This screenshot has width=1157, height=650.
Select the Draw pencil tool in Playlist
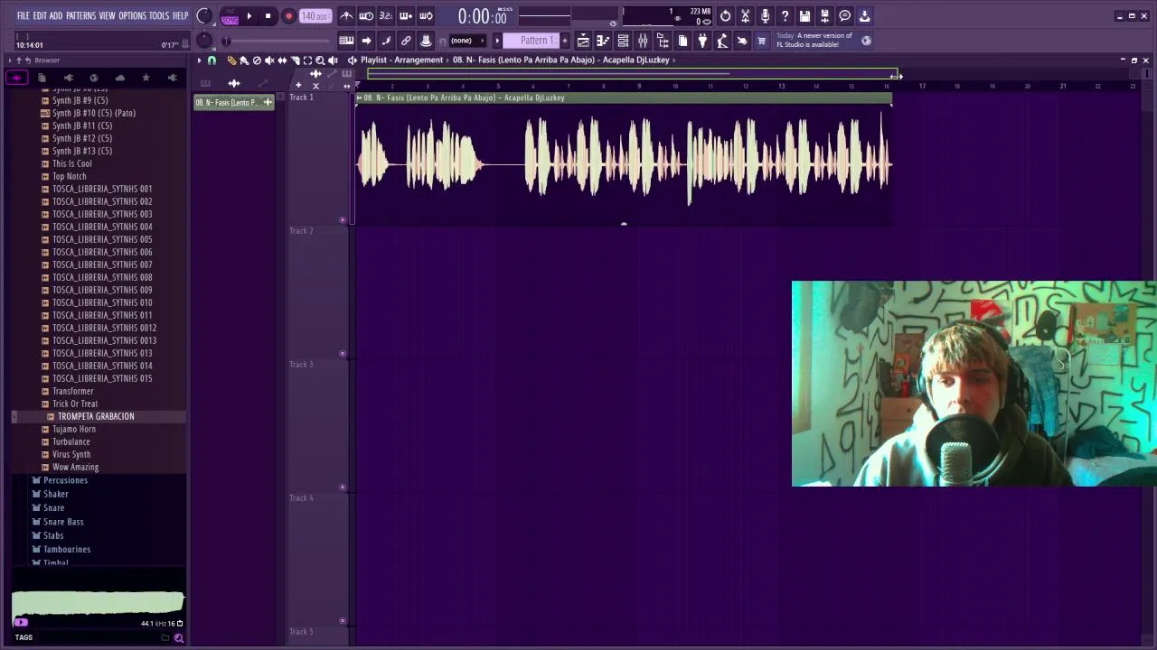pos(231,60)
